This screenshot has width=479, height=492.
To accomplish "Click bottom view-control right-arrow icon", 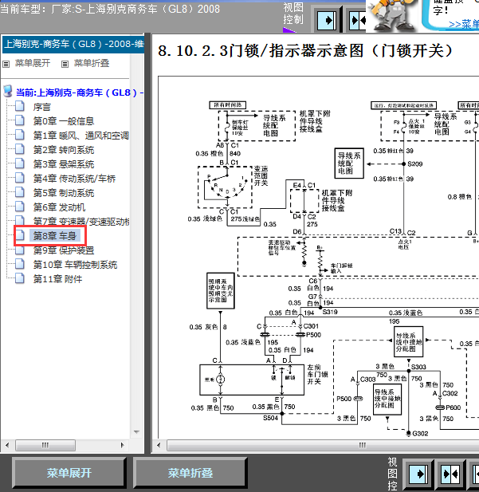I will click(x=418, y=474).
